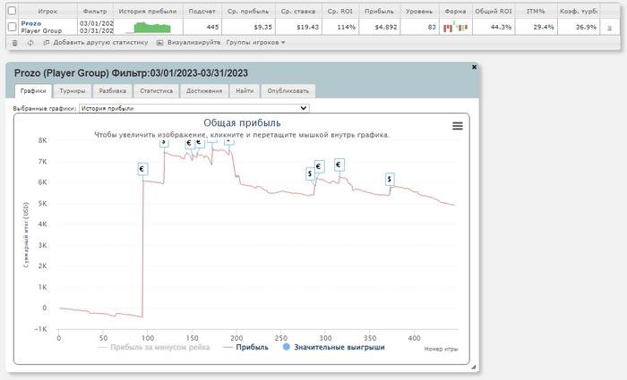Screen dimensions: 627x380
Task: Click the euro win marker near game 315
Action: pyautogui.click(x=339, y=165)
